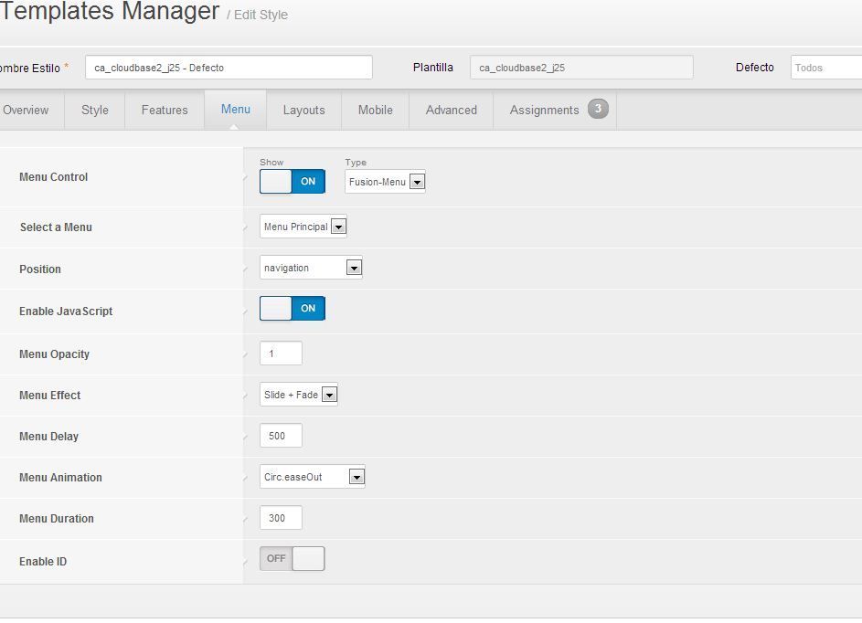Screen dimensions: 862x623
Task: Click the Menu Effect label
Action: coord(50,395)
